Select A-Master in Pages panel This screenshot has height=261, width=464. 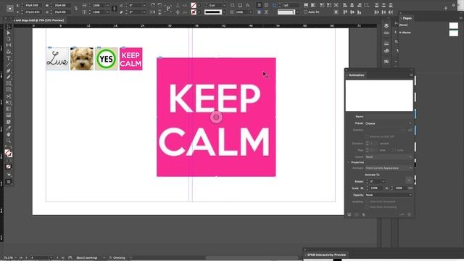[x=405, y=33]
